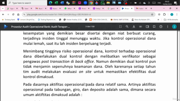Click the grey circle icon beside the extensions icon
180x101 pixels.
pyautogui.click(x=159, y=14)
